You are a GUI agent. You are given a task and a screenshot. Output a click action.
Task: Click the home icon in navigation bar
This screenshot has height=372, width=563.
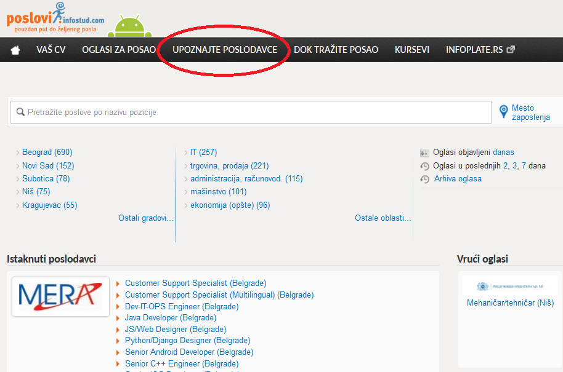click(15, 50)
